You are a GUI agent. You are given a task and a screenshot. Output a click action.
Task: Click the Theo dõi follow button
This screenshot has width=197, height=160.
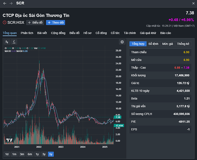(x=56, y=23)
